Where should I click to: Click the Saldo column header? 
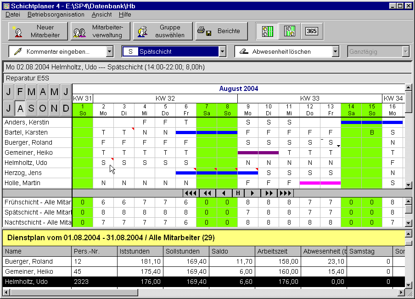[x=232, y=251]
